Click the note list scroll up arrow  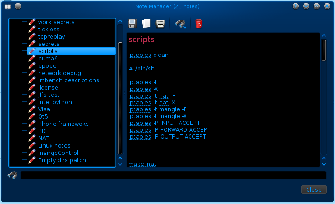coord(120,21)
